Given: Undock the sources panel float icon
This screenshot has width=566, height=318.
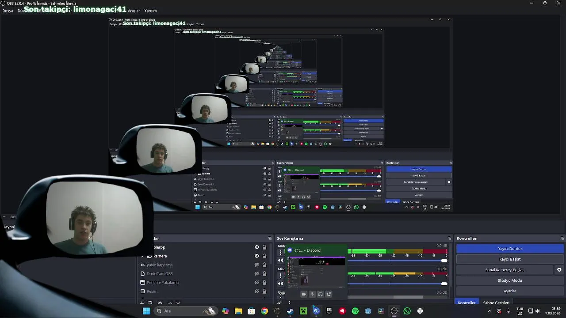Looking at the screenshot, I should click(270, 238).
